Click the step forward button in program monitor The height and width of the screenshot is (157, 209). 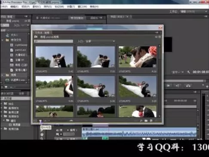(x=177, y=86)
